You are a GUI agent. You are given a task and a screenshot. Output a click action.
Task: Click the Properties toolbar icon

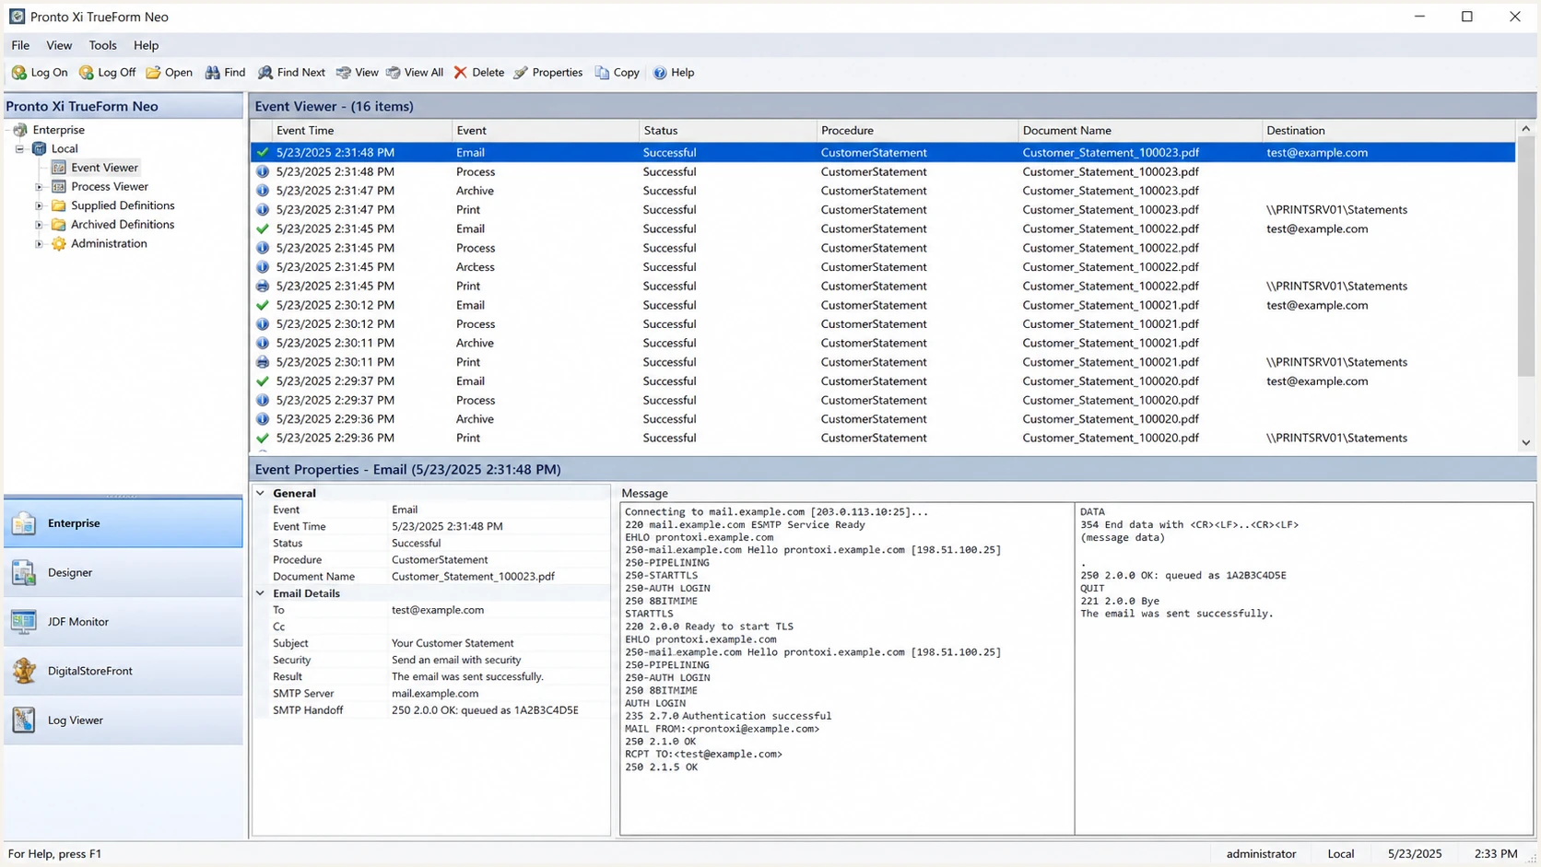click(521, 73)
